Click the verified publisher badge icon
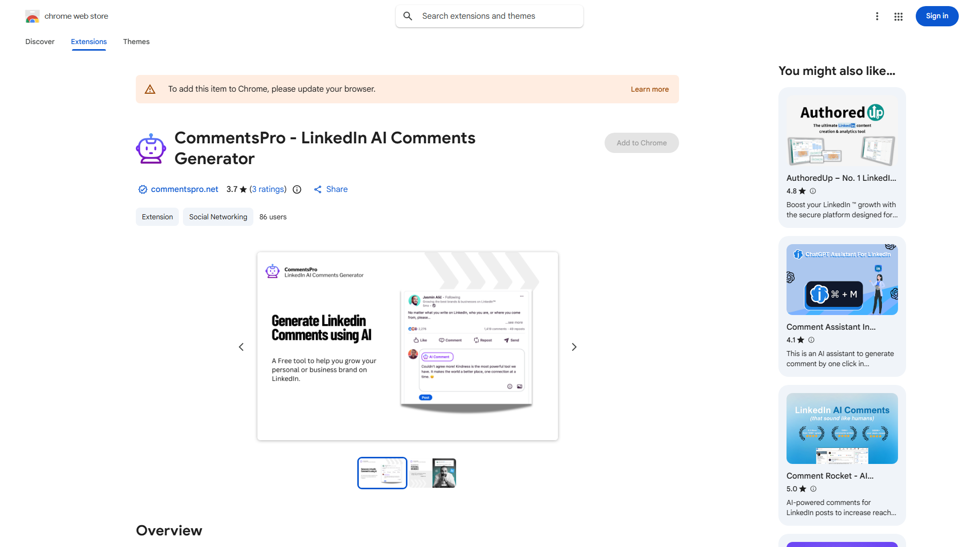Image resolution: width=973 pixels, height=547 pixels. [x=142, y=189]
